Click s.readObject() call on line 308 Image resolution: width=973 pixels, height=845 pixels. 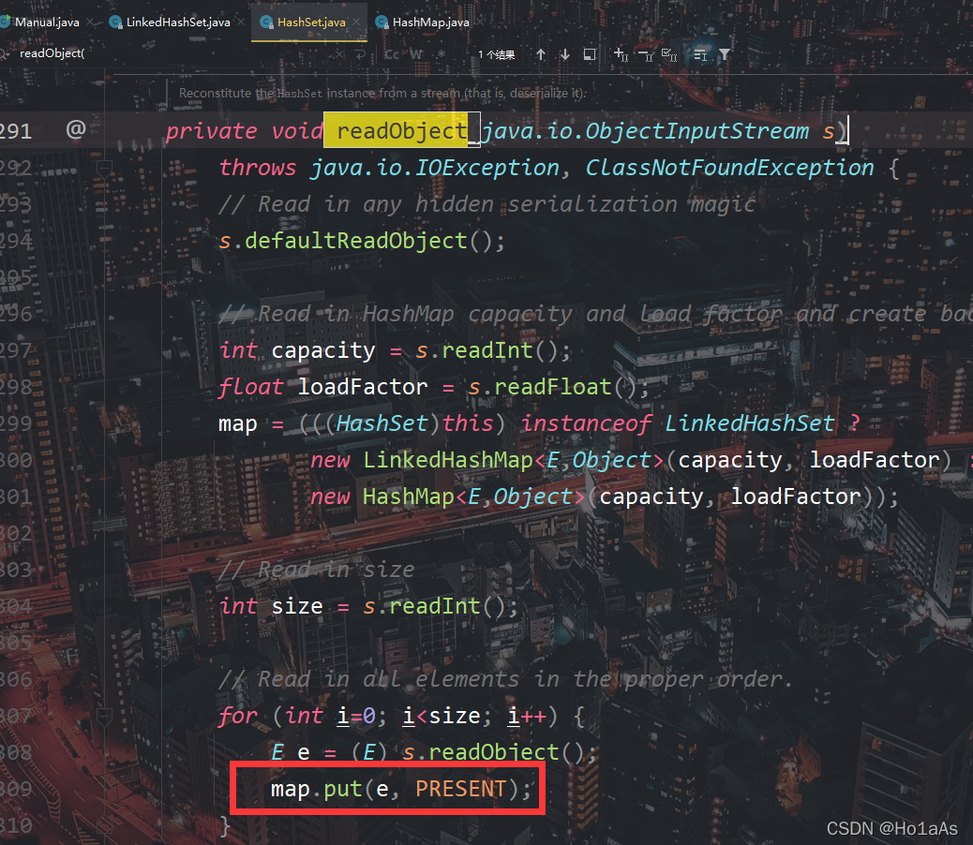click(499, 752)
